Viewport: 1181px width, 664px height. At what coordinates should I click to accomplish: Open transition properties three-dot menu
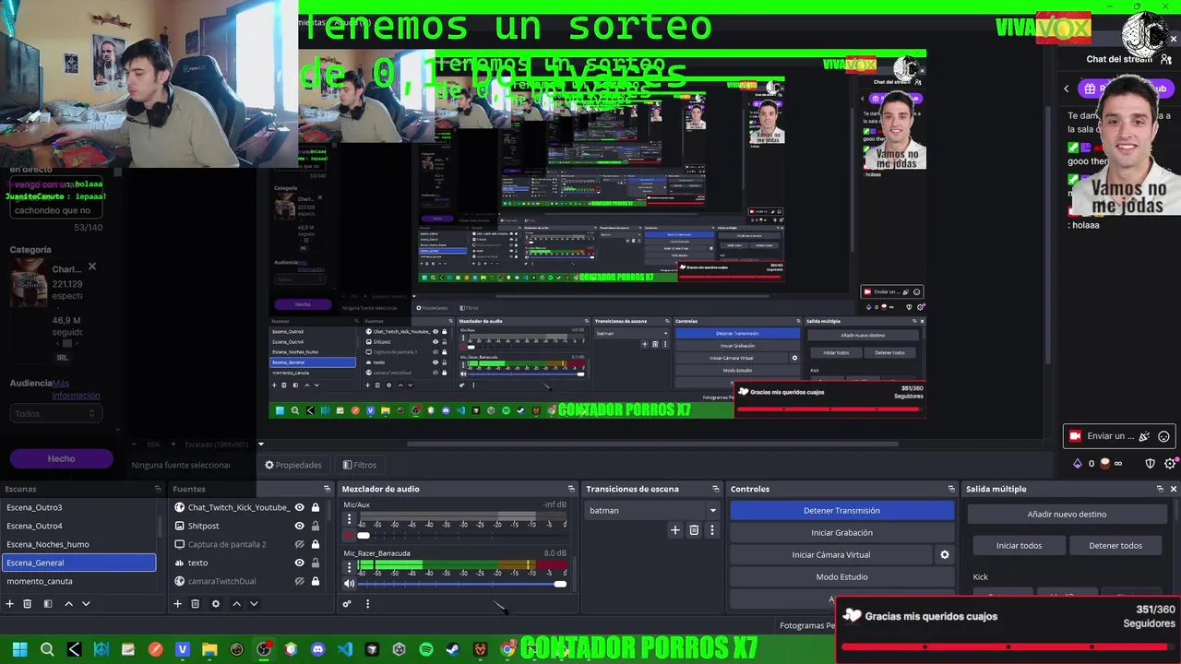[x=711, y=530]
